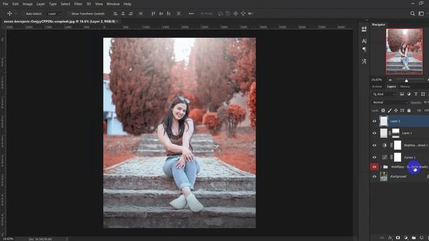
Task: Select the Curves 1 mask thumbnail
Action: [x=397, y=157]
